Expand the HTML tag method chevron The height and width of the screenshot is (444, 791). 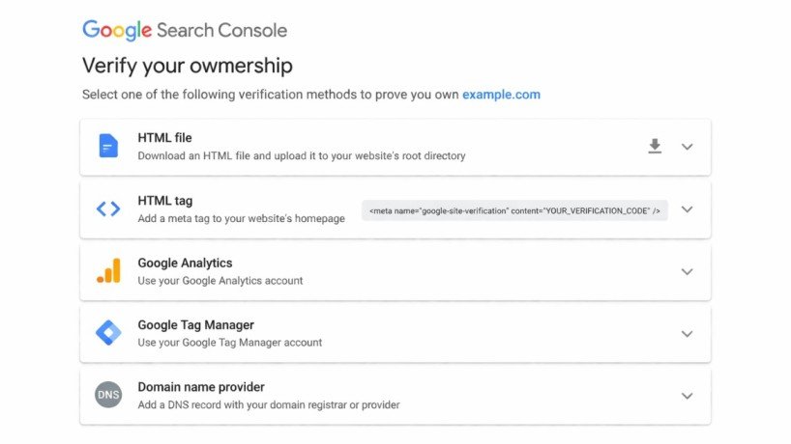[688, 209]
